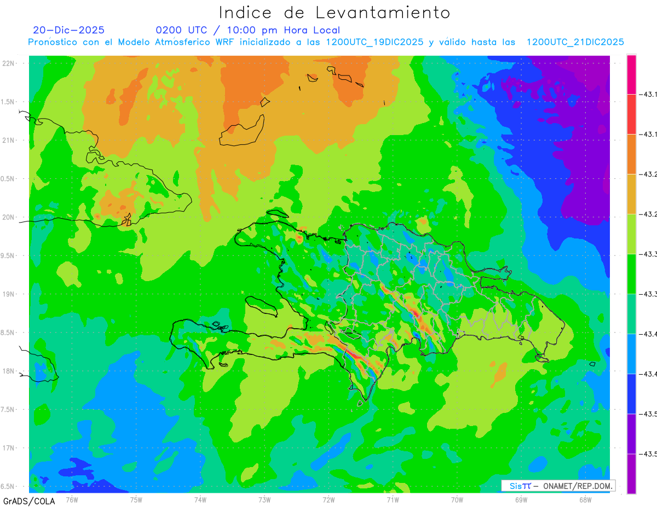Click the bright green legend swatch
This screenshot has width=657, height=507.
(631, 273)
